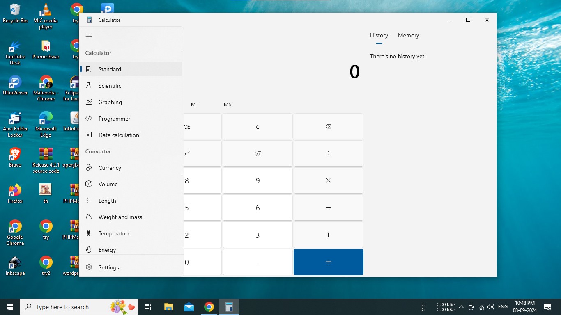Click the divide operator button
The image size is (561, 315).
(329, 153)
